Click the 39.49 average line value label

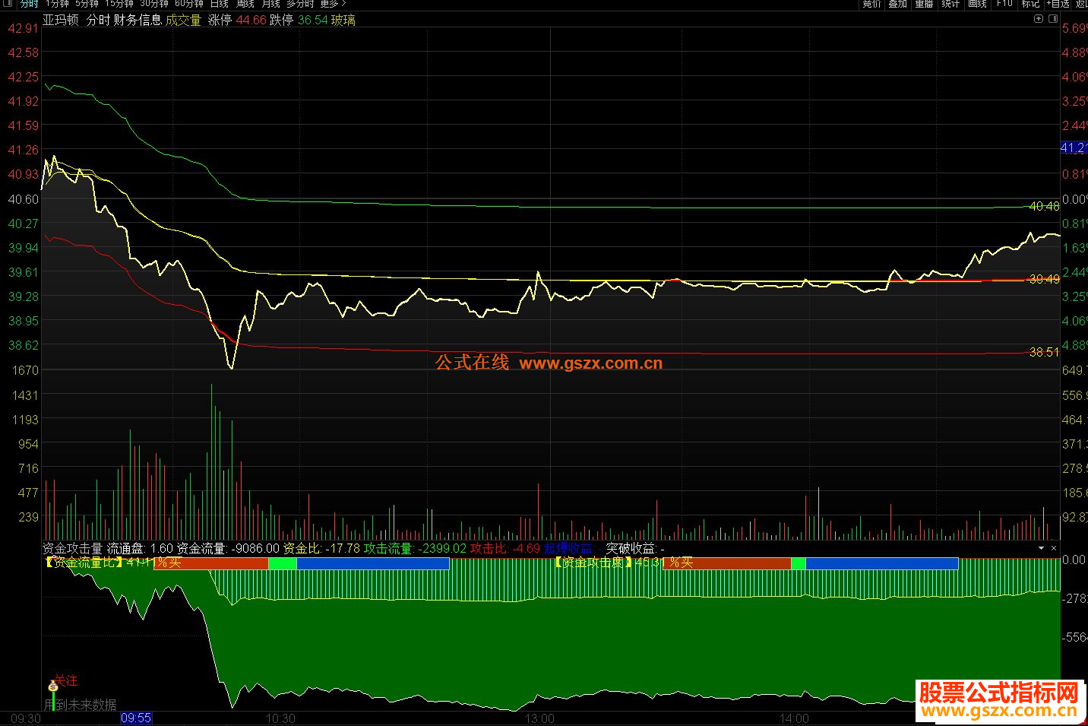(1044, 279)
